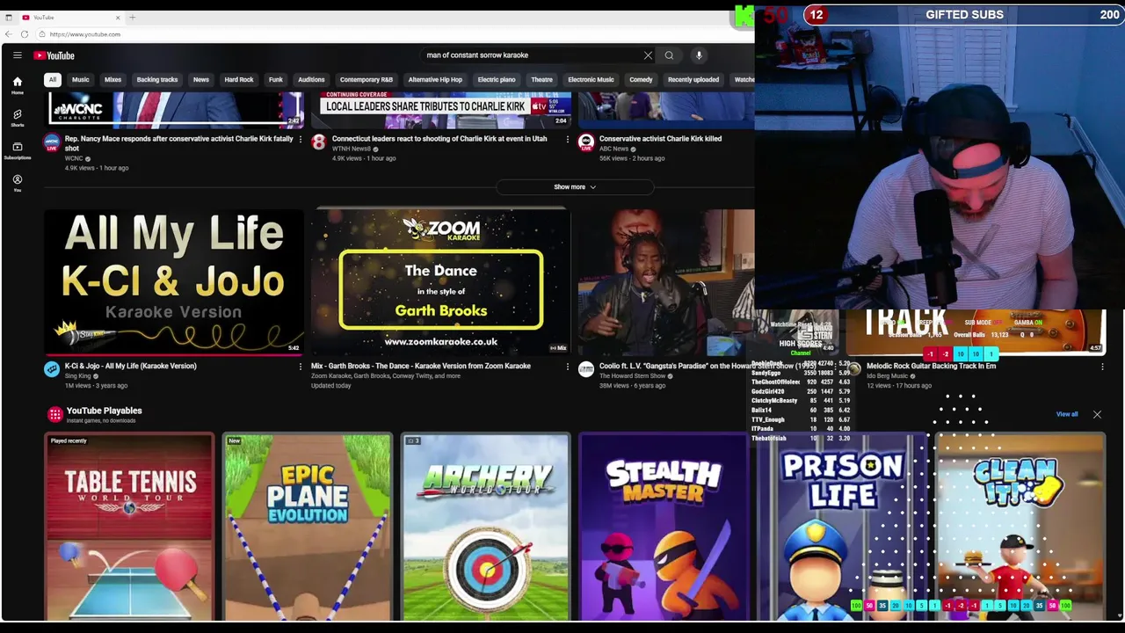Open Shorts in the sidebar
The width and height of the screenshot is (1125, 633).
click(x=17, y=118)
